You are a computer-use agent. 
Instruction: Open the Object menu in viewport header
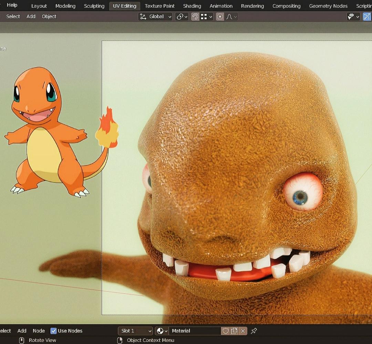coord(49,17)
